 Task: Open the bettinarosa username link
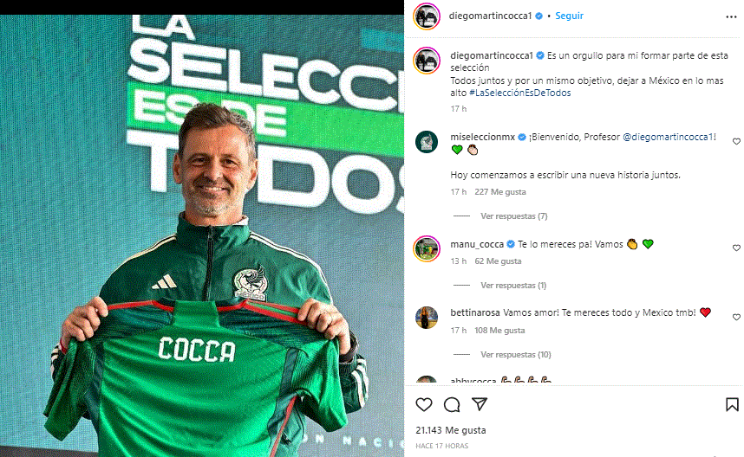[x=475, y=312]
